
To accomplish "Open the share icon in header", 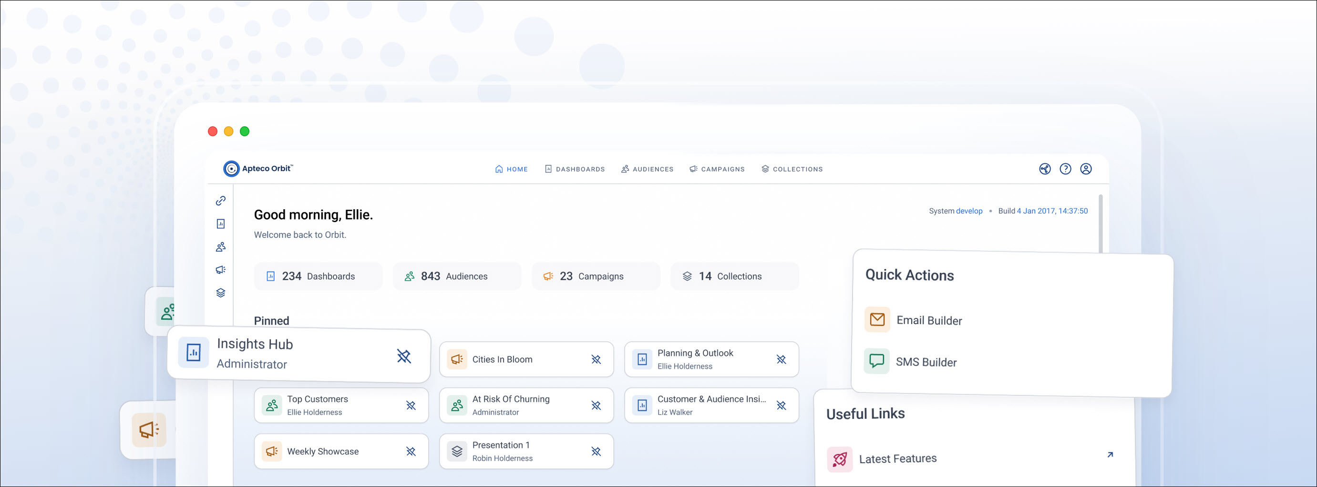I will [x=1045, y=169].
